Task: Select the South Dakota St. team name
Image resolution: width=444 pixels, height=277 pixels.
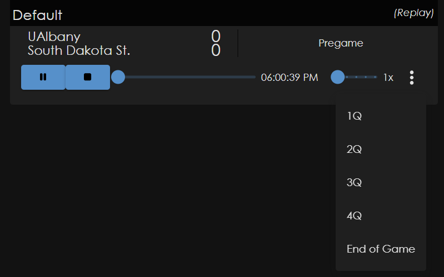Action: [79, 51]
